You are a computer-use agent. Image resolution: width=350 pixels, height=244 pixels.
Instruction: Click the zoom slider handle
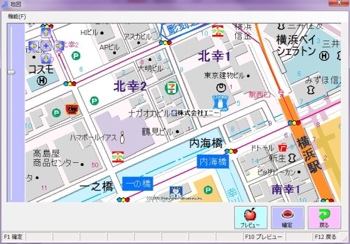pyautogui.click(x=11, y=72)
